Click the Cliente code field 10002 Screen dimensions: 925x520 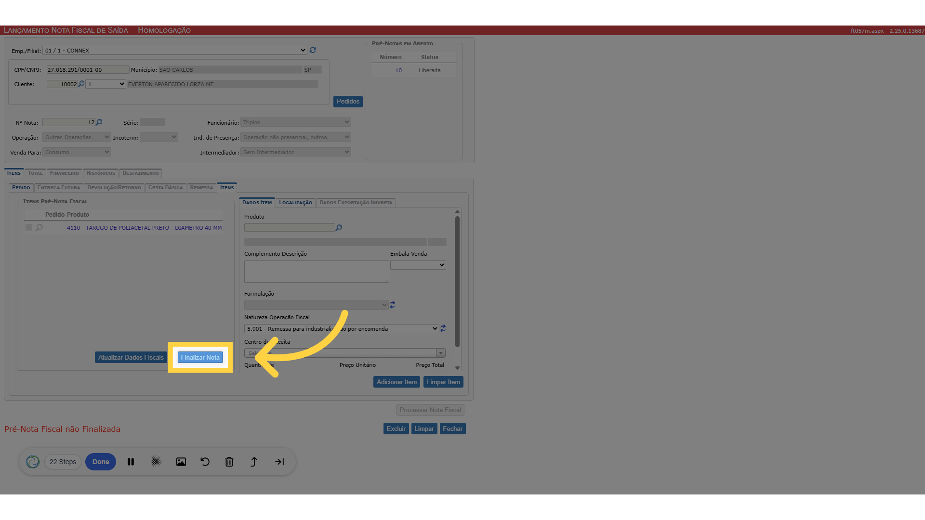click(62, 84)
